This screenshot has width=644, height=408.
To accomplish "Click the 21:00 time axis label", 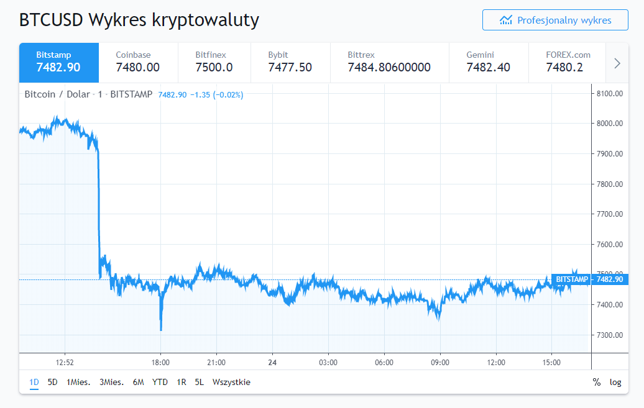I will click(x=216, y=363).
